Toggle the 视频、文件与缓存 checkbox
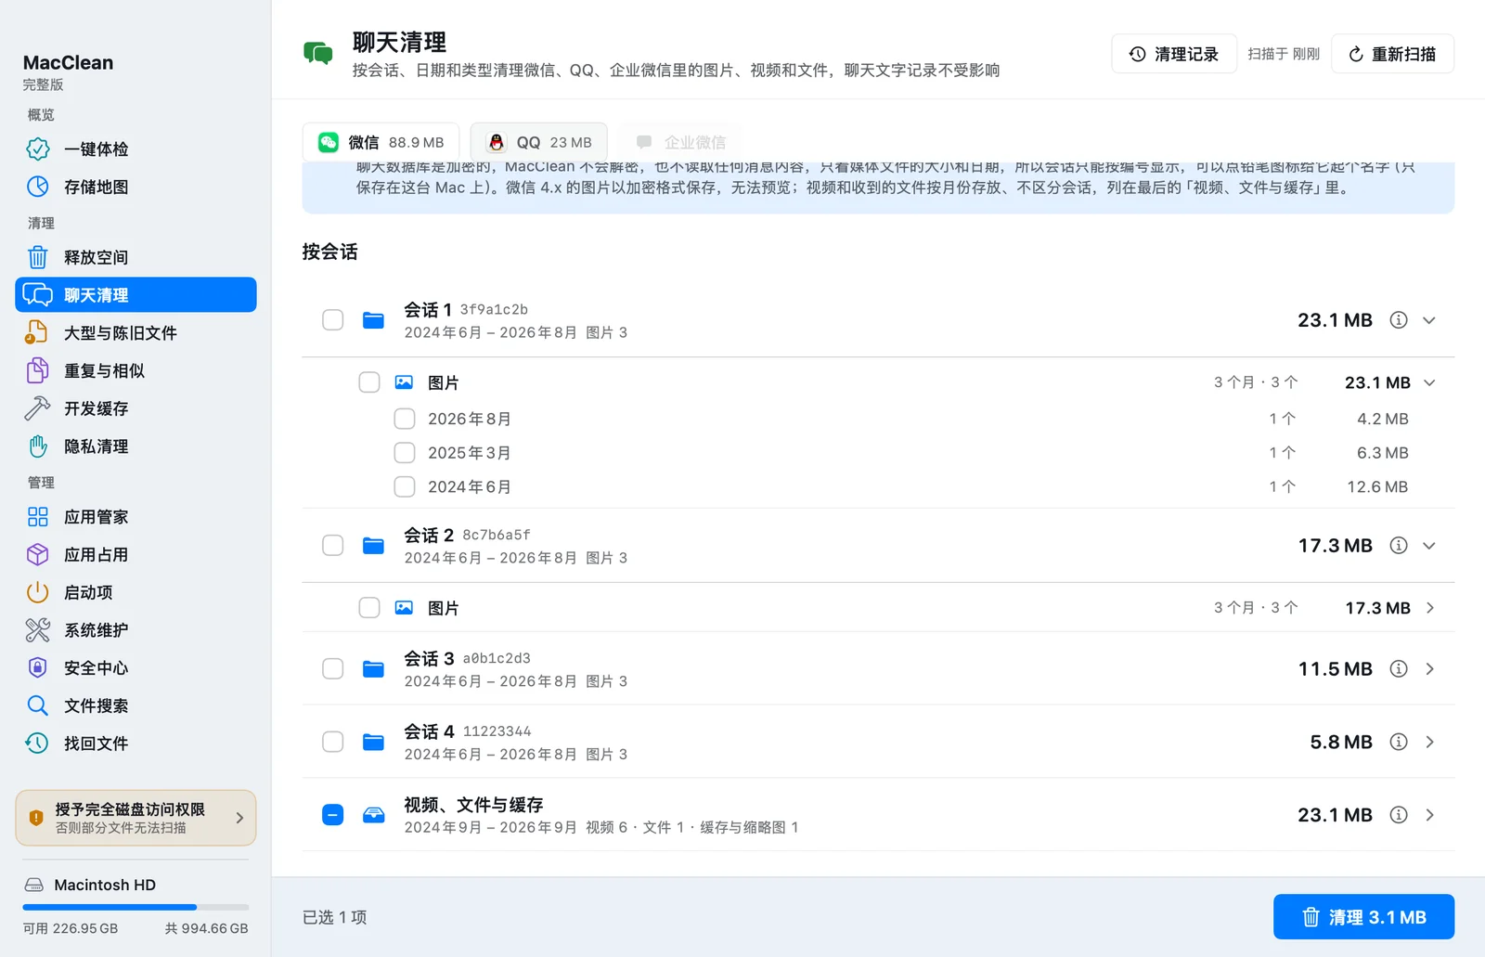Image resolution: width=1485 pixels, height=957 pixels. coord(333,815)
